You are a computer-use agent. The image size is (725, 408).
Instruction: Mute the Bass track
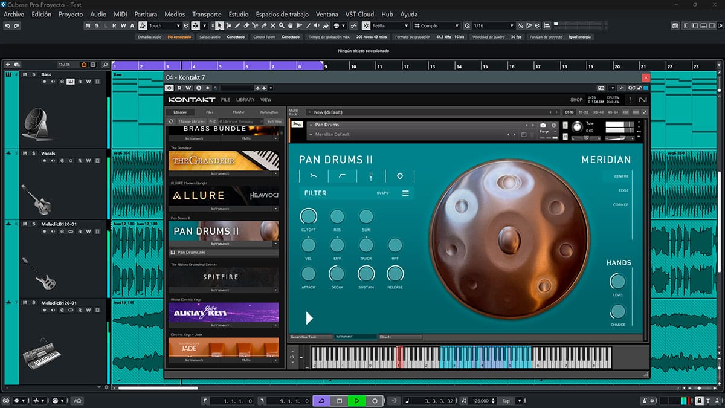[x=25, y=74]
